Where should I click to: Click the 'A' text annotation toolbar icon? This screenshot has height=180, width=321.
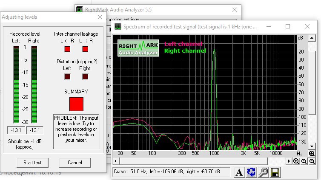[x=239, y=172]
